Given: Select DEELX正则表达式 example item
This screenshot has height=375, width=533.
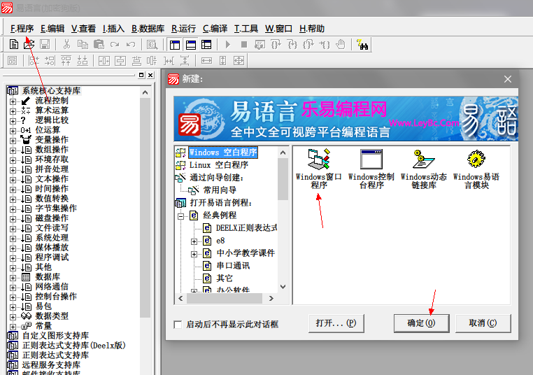Looking at the screenshot, I should [246, 228].
